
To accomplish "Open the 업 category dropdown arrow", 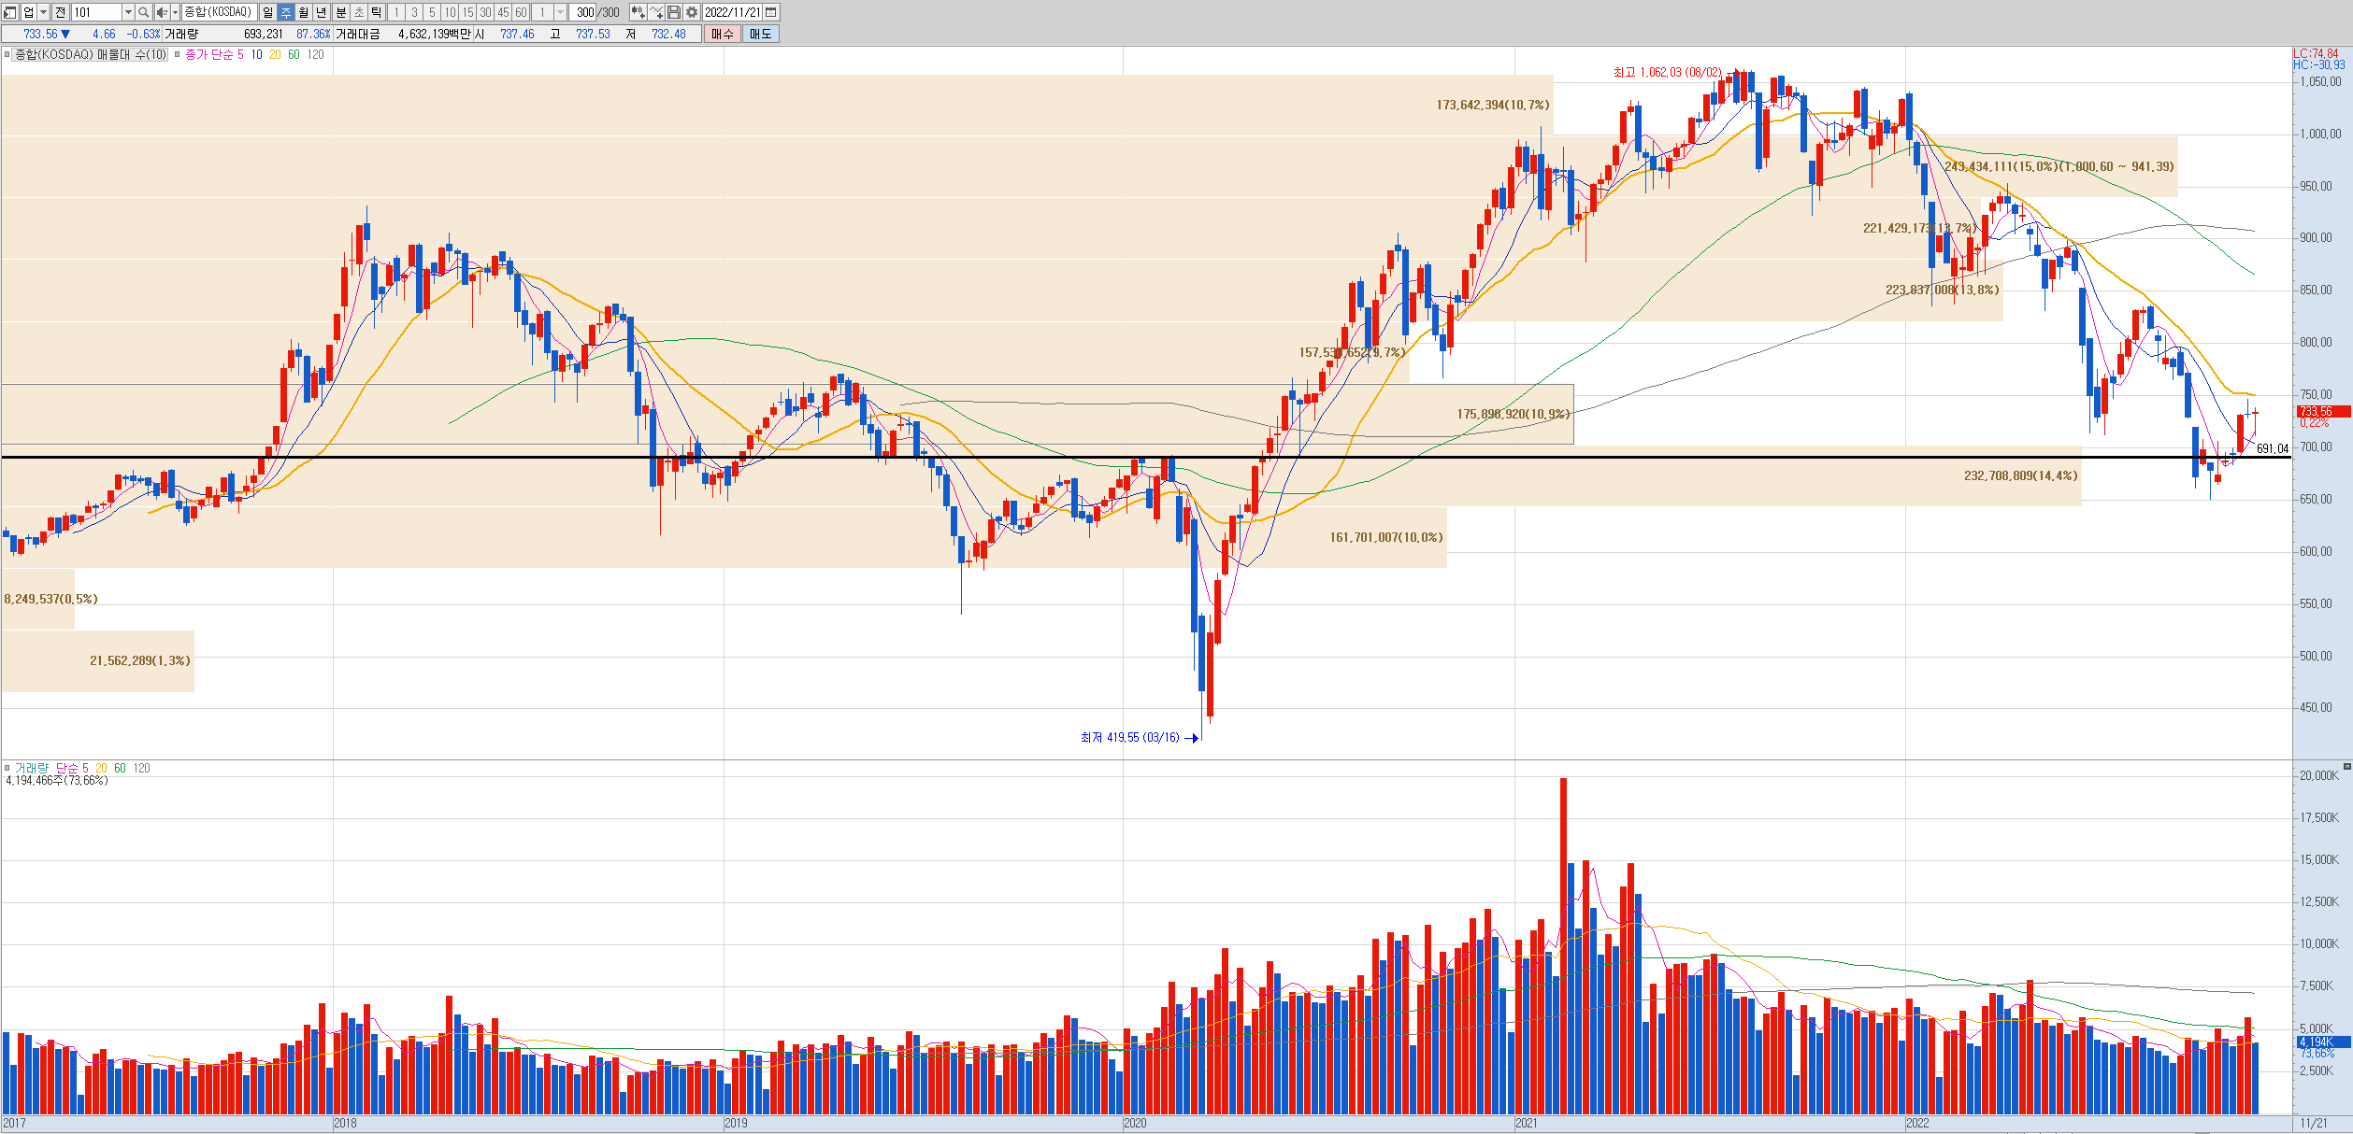I will (44, 12).
